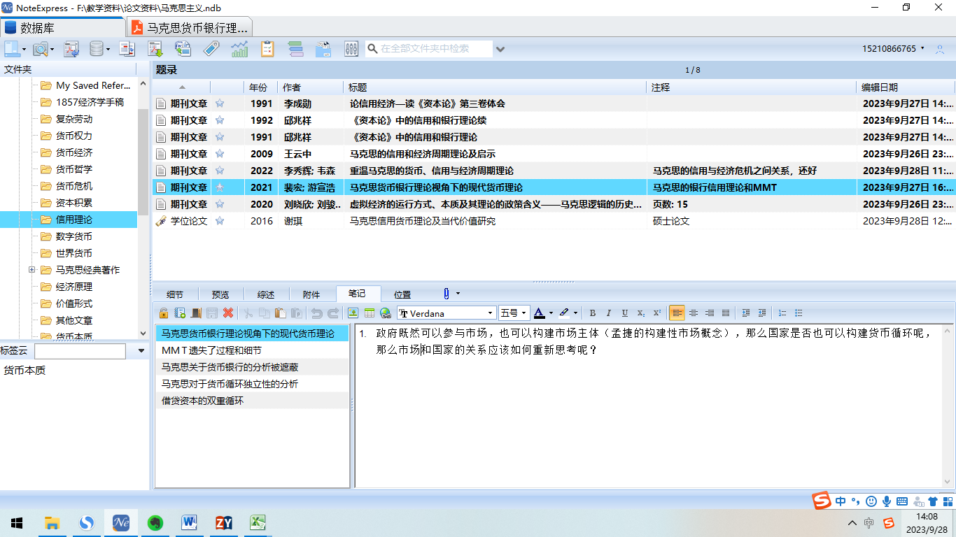Switch to the 细节 tab
This screenshot has width=956, height=537.
(175, 294)
